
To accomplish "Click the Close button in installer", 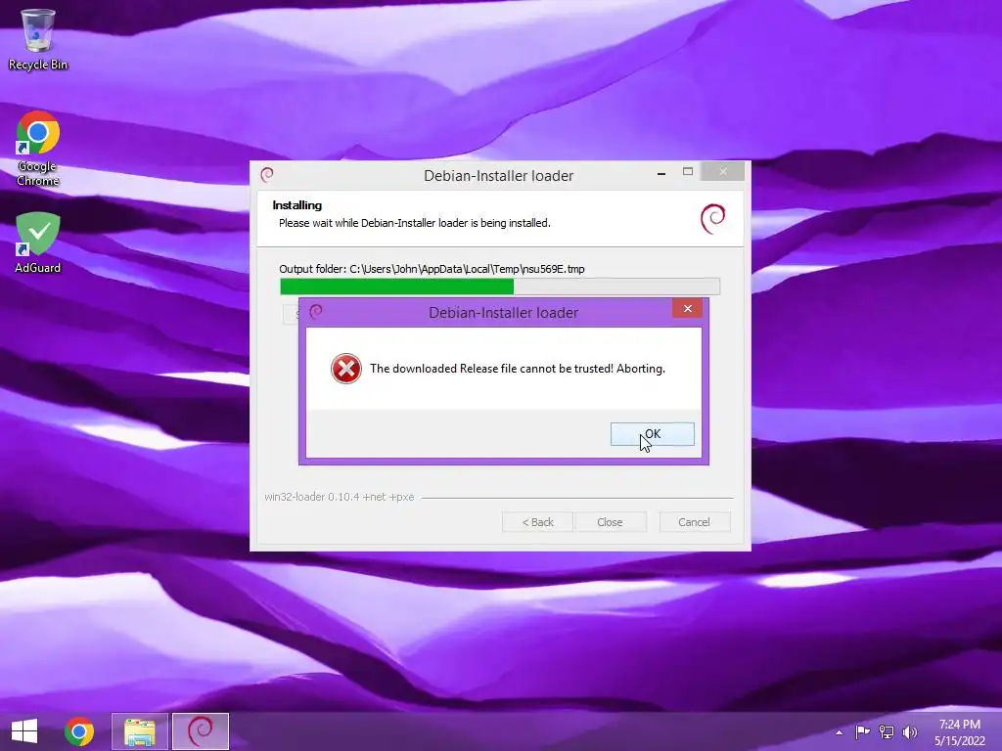I will tap(610, 522).
